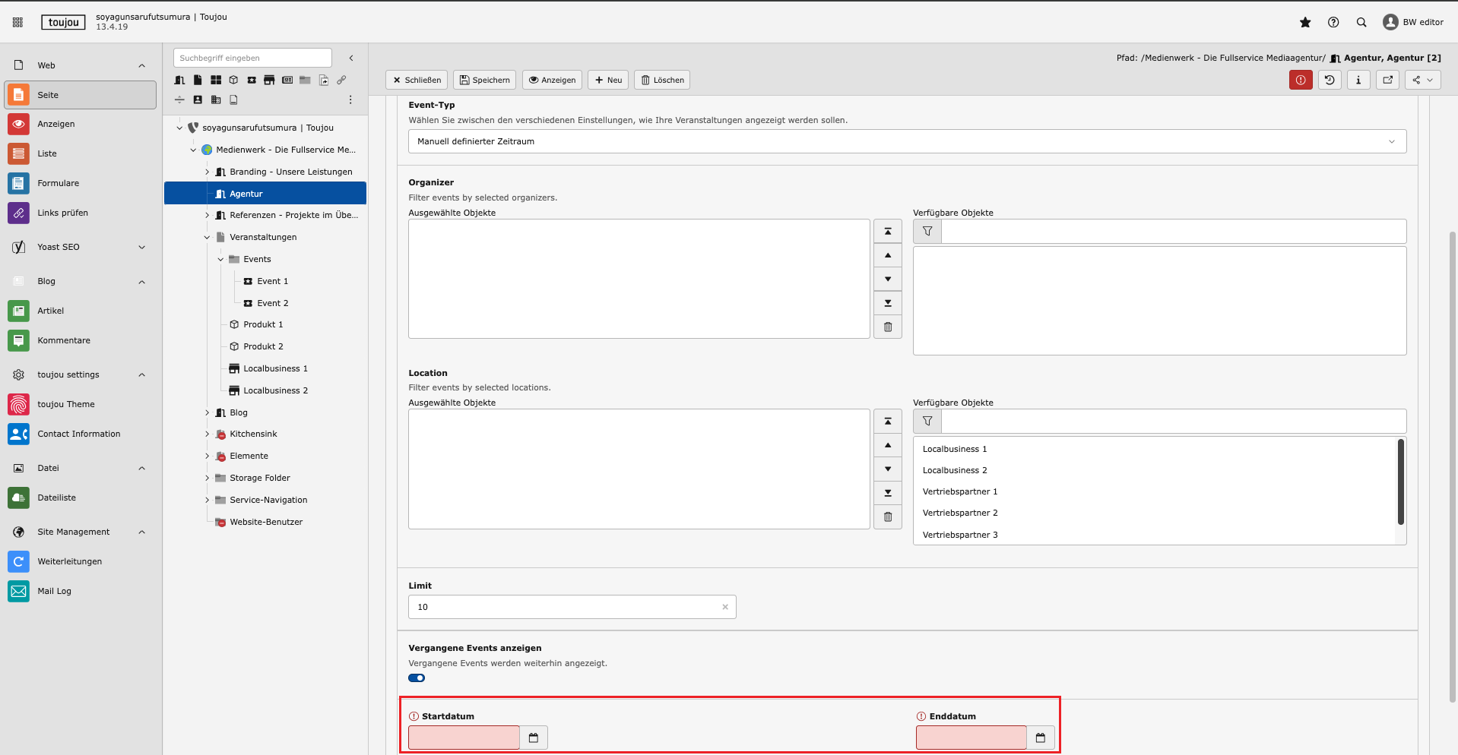The width and height of the screenshot is (1458, 755).
Task: Open the Dateiliste module
Action: [x=56, y=498]
